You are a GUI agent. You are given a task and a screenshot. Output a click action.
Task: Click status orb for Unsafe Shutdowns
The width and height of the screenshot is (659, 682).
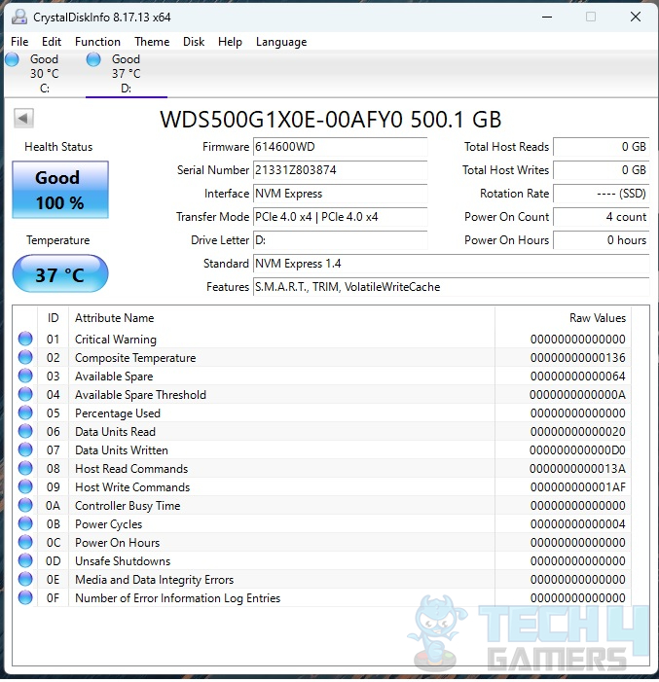pos(25,560)
